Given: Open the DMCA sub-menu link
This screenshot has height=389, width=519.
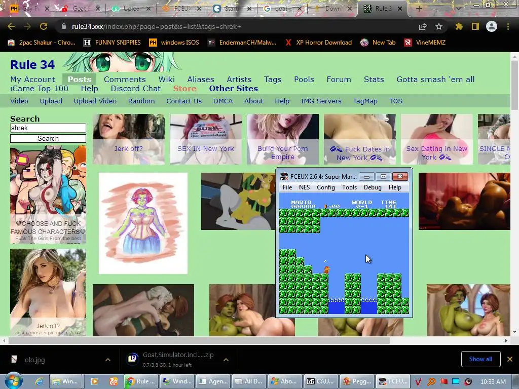Looking at the screenshot, I should coord(223,101).
